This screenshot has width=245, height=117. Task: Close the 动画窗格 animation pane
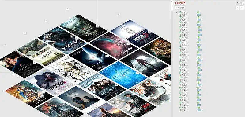tap(243, 3)
